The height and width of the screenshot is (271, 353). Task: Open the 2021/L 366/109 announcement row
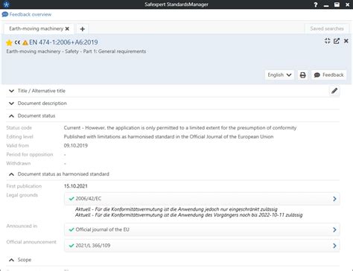coord(202,246)
